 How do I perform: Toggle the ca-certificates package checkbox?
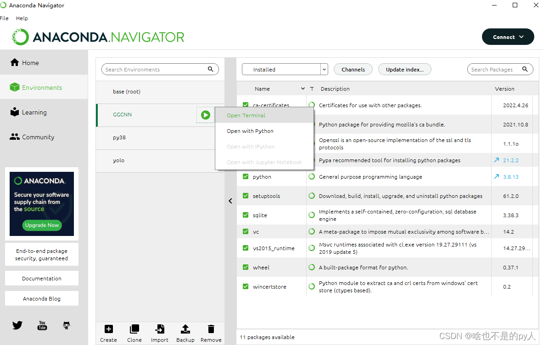pos(246,104)
